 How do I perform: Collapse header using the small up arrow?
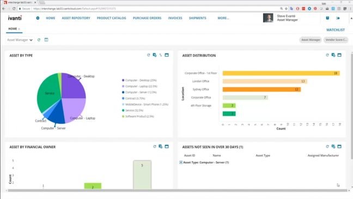[x=351, y=18]
